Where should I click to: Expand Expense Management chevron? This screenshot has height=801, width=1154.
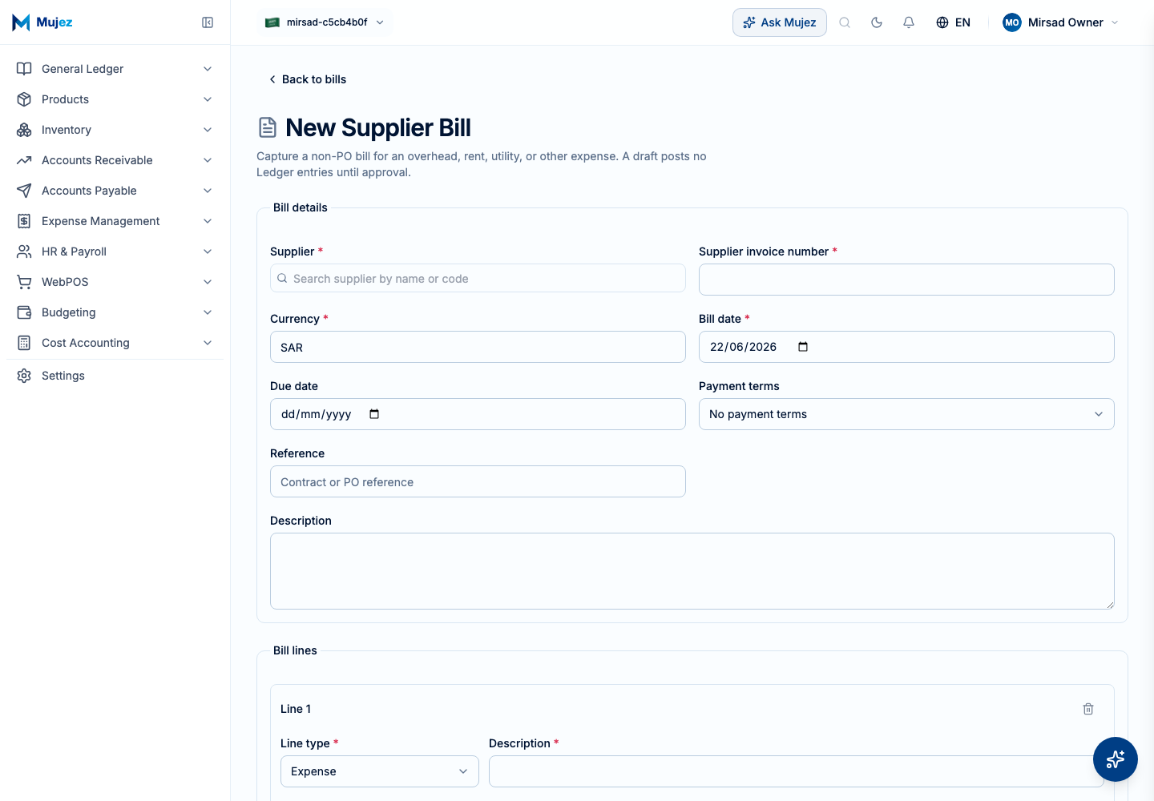208,221
